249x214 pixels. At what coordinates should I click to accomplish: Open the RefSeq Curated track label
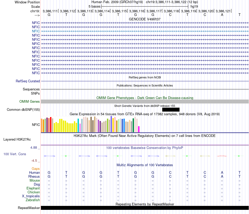(x=28, y=81)
